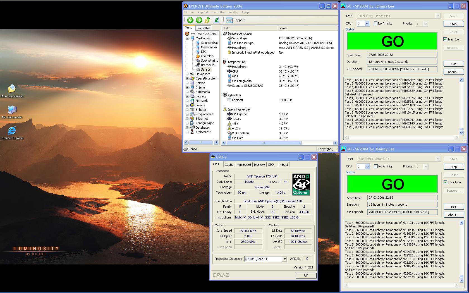The width and height of the screenshot is (469, 293).
Task: Click the Database icon in tree
Action: [x=192, y=128]
